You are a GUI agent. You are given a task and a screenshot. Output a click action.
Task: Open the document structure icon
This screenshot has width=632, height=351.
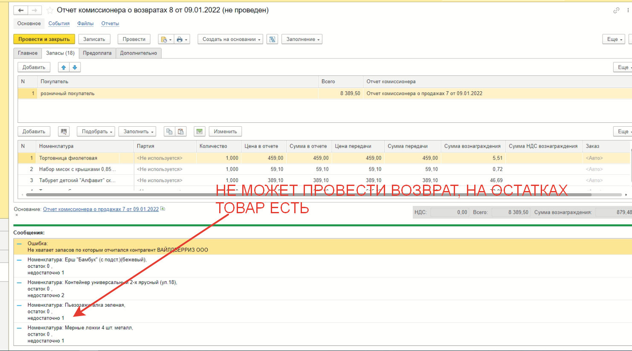tap(272, 39)
